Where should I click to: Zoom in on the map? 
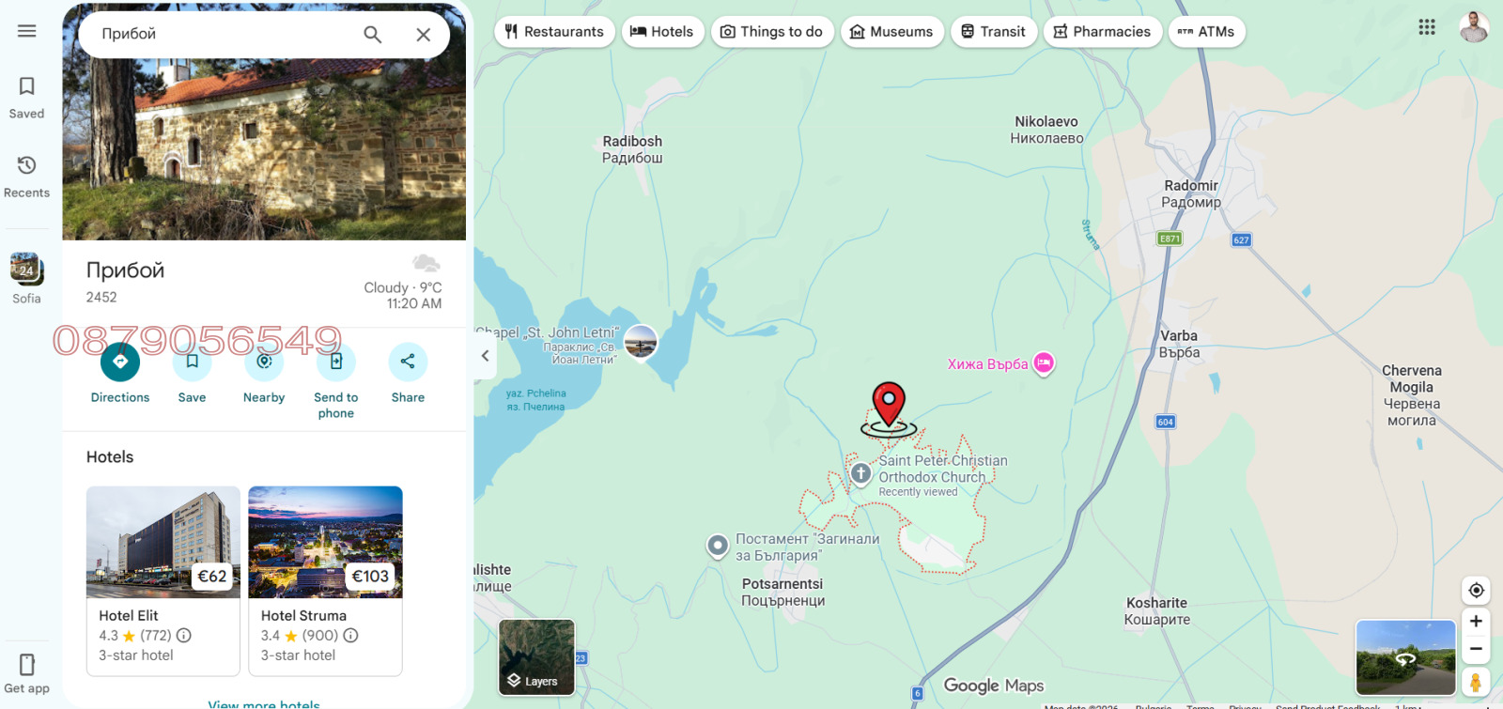pyautogui.click(x=1476, y=622)
